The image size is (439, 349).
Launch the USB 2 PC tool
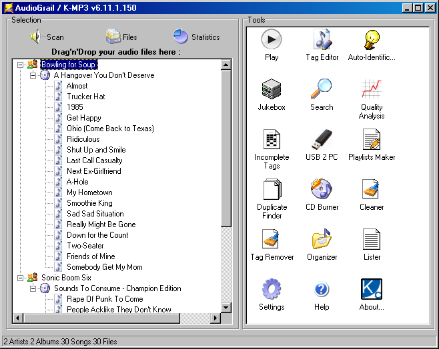coord(322,145)
